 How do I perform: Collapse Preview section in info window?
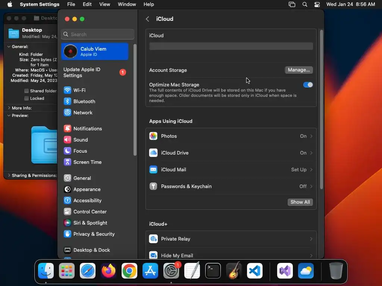point(9,115)
